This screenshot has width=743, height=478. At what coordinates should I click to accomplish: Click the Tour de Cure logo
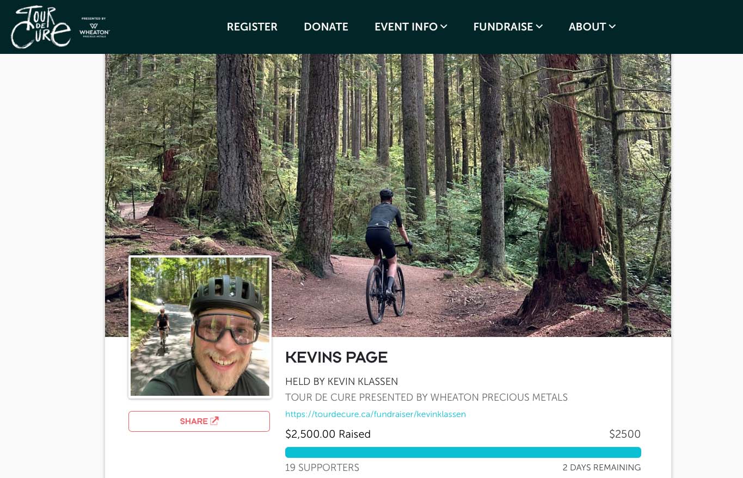click(41, 27)
